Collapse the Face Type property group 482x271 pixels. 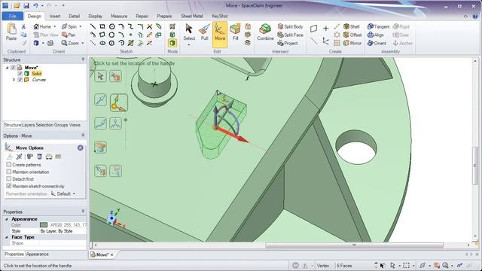7,237
